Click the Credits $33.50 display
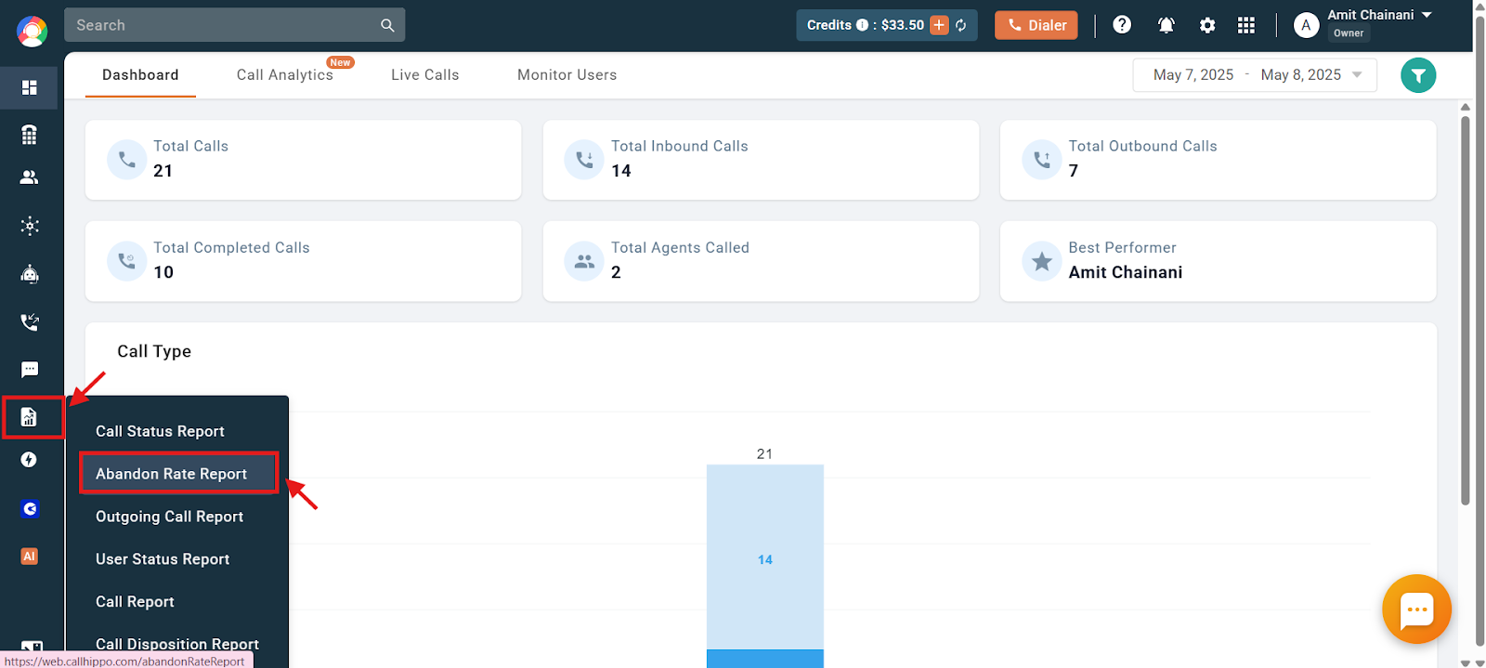 point(887,25)
